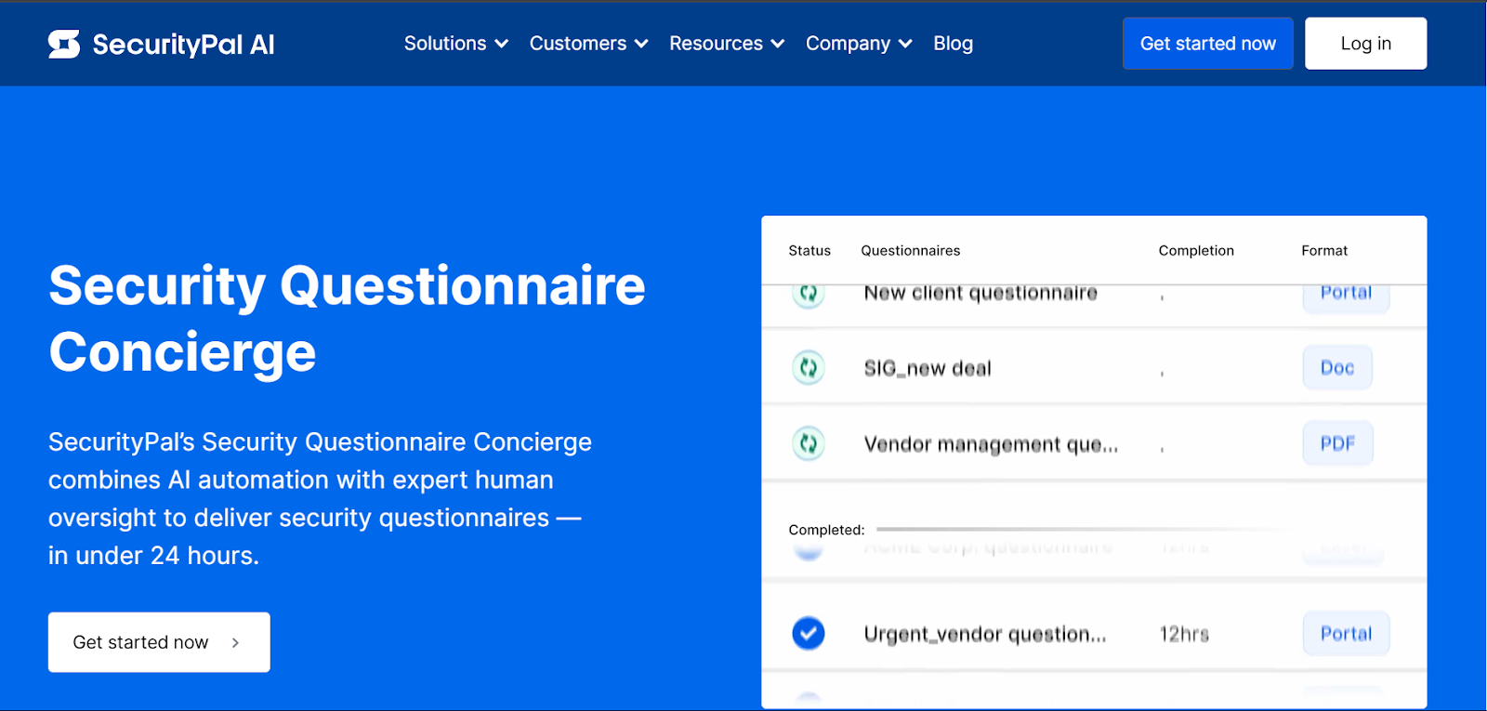Click the Questionnaires column header

pyautogui.click(x=911, y=251)
